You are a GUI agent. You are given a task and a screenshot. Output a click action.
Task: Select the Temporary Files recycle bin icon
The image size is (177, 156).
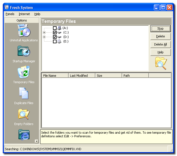pos(24,72)
